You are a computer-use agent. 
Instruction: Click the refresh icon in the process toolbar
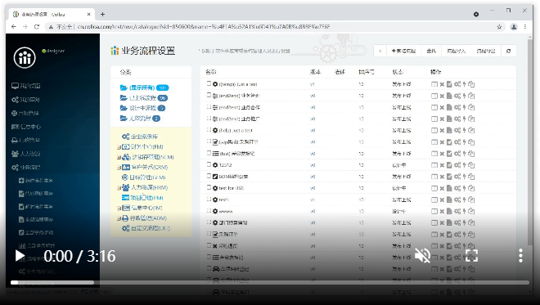click(x=508, y=51)
